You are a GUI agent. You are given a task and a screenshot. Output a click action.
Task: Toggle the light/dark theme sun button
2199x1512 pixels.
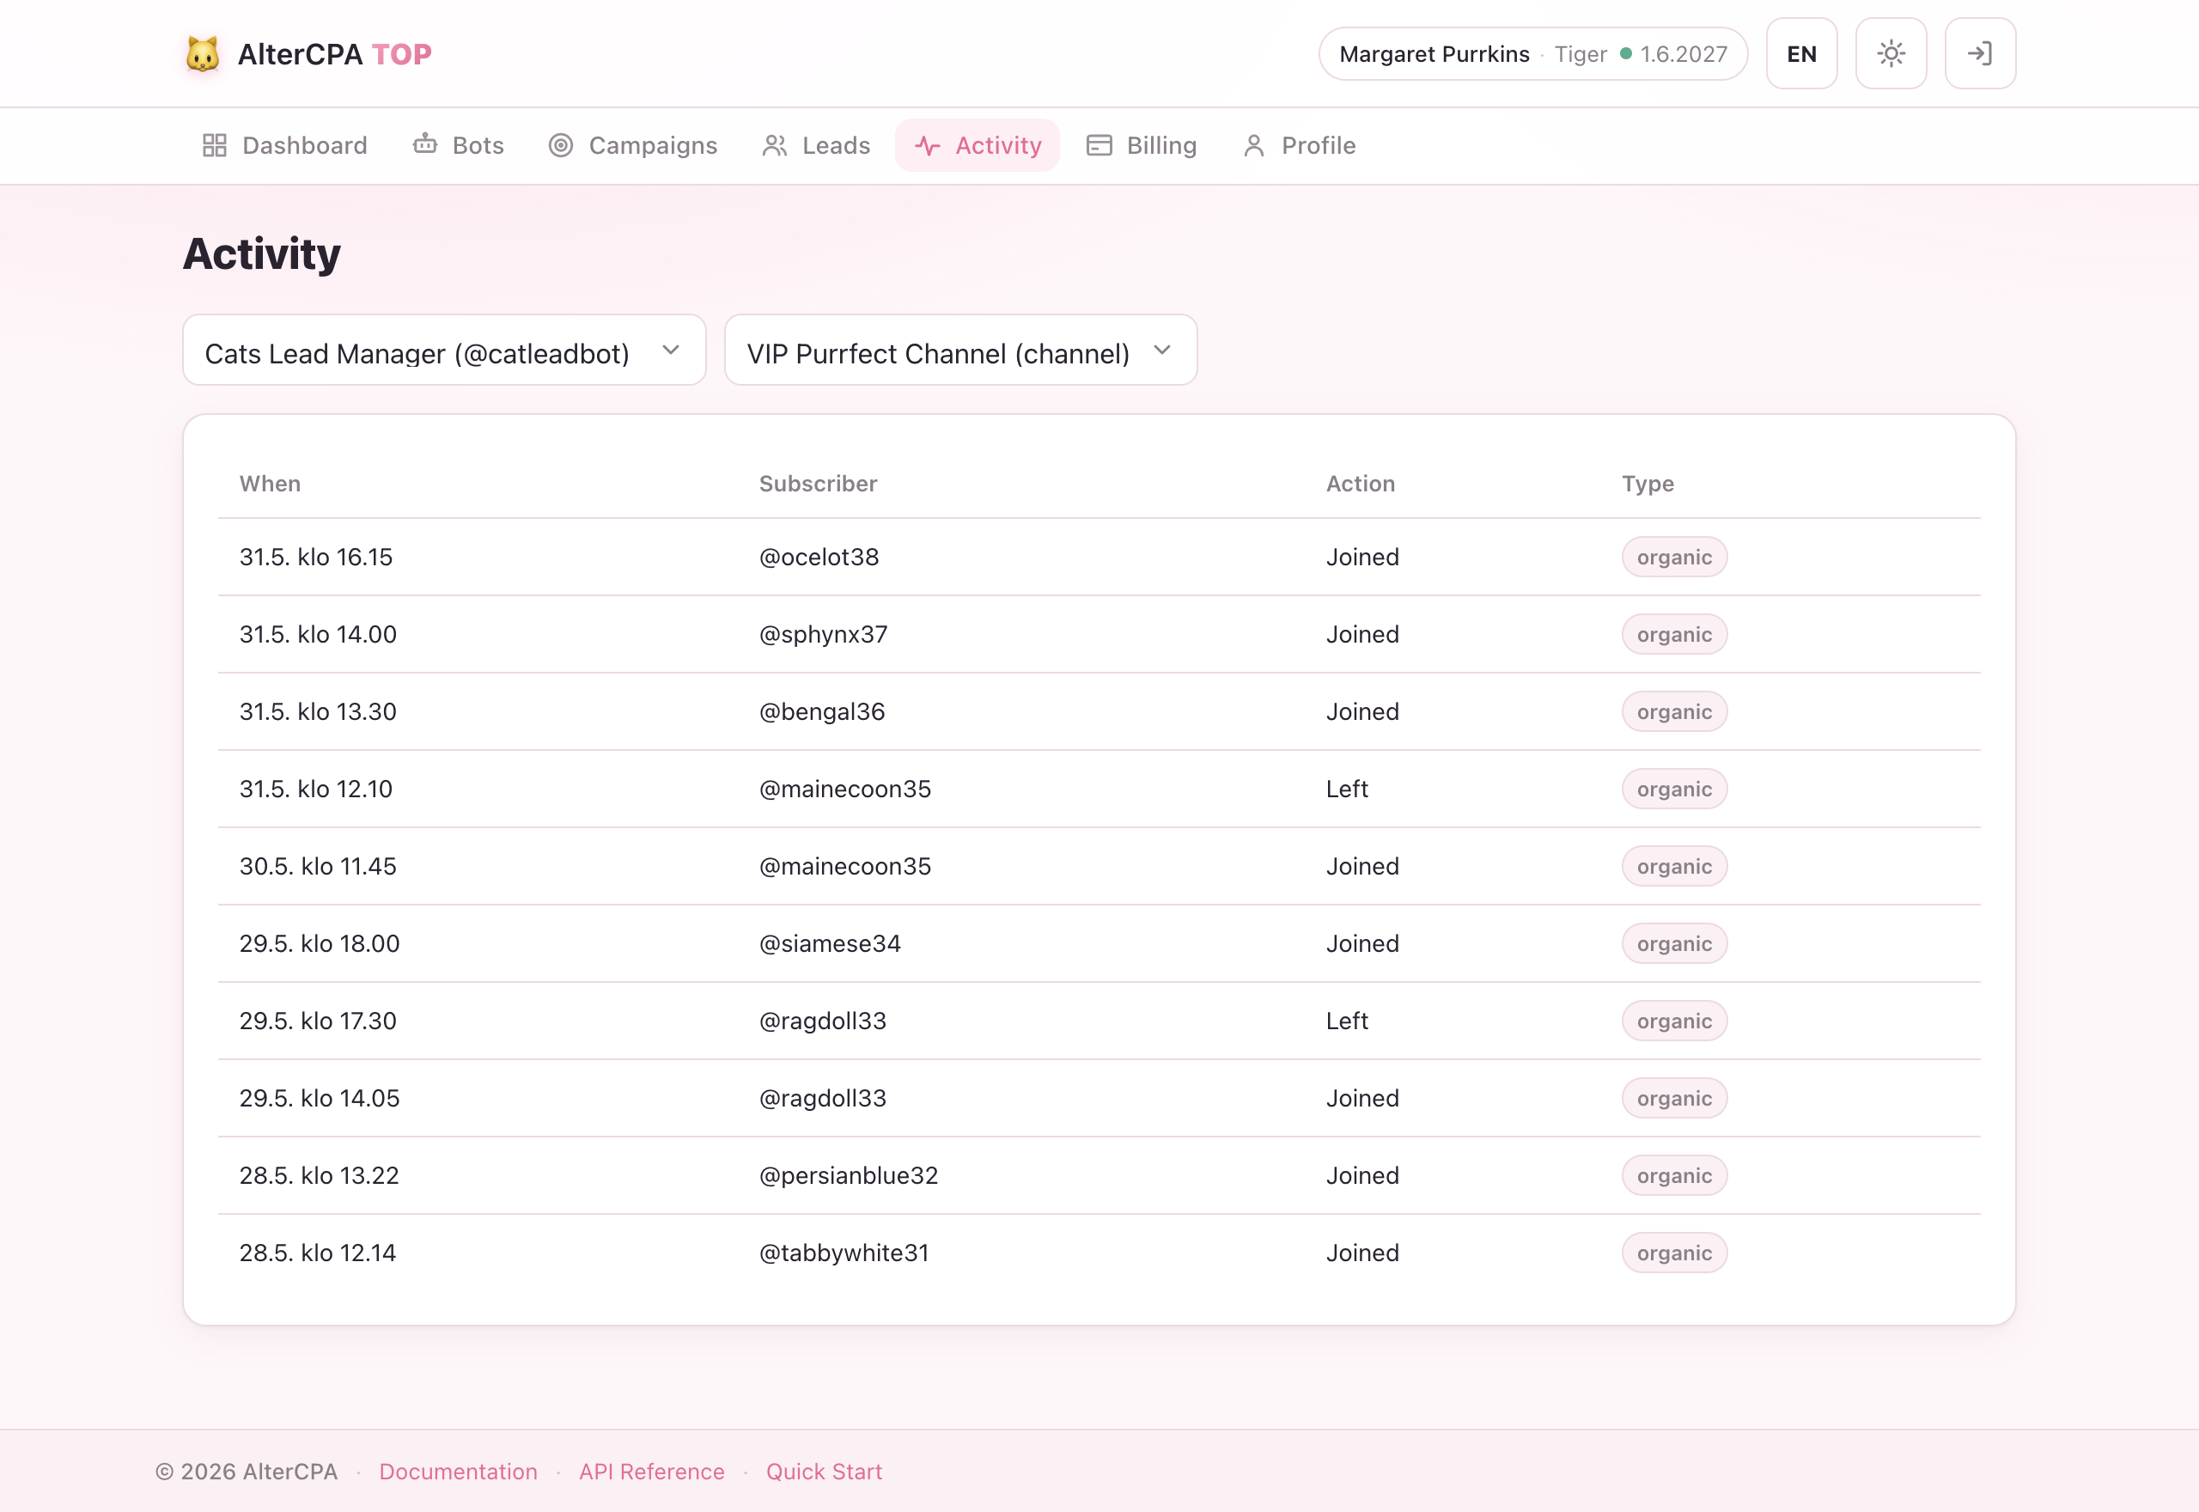[x=1891, y=54]
